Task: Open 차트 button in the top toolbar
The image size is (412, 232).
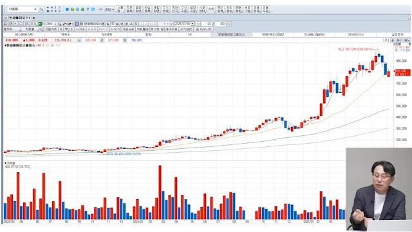Action: (x=211, y=9)
